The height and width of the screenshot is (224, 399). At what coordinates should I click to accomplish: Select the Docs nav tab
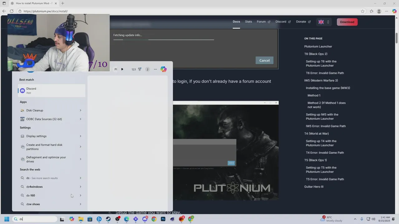pyautogui.click(x=236, y=22)
